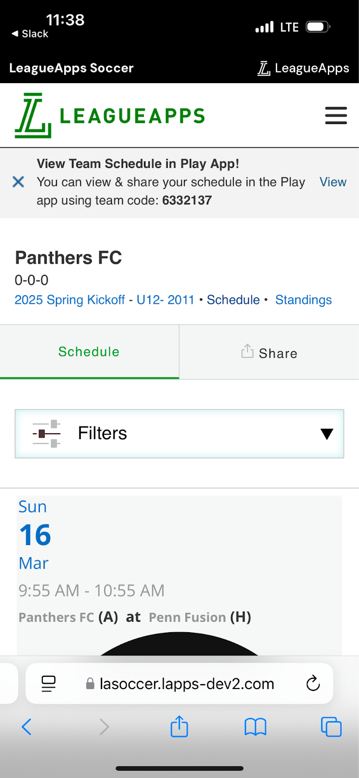Open the hamburger navigation menu
The image size is (359, 778).
pyautogui.click(x=336, y=116)
